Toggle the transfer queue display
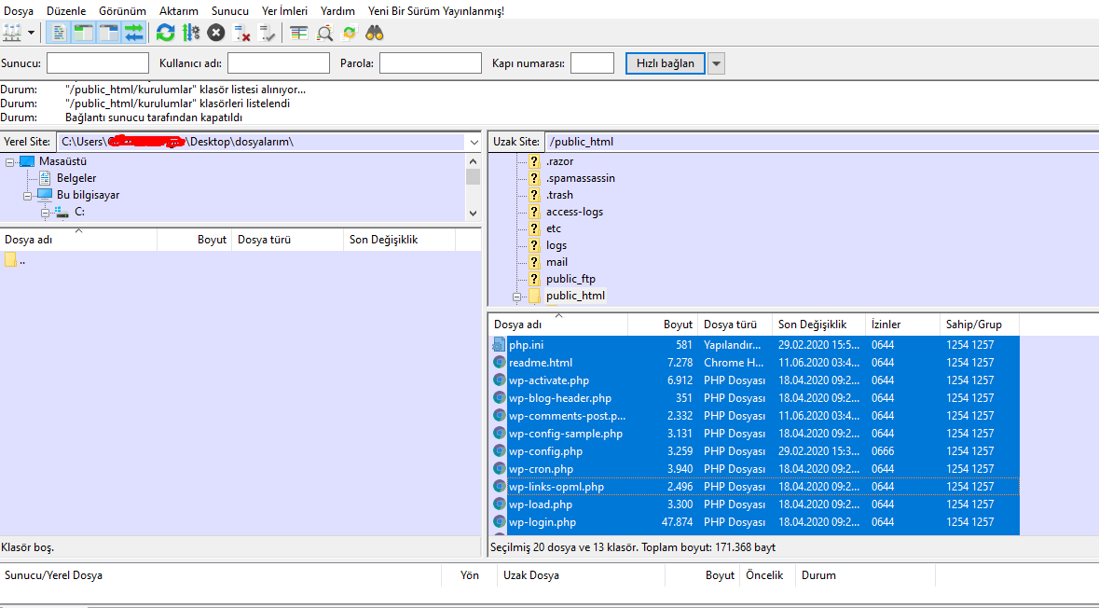Image resolution: width=1099 pixels, height=608 pixels. pyautogui.click(x=133, y=33)
